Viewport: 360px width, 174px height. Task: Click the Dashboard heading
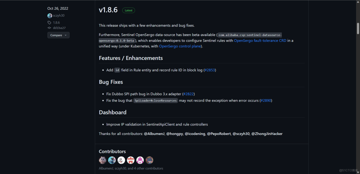(113, 112)
